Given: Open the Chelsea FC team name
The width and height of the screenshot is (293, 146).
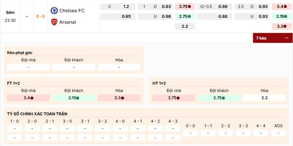Looking at the screenshot, I should (x=72, y=11).
